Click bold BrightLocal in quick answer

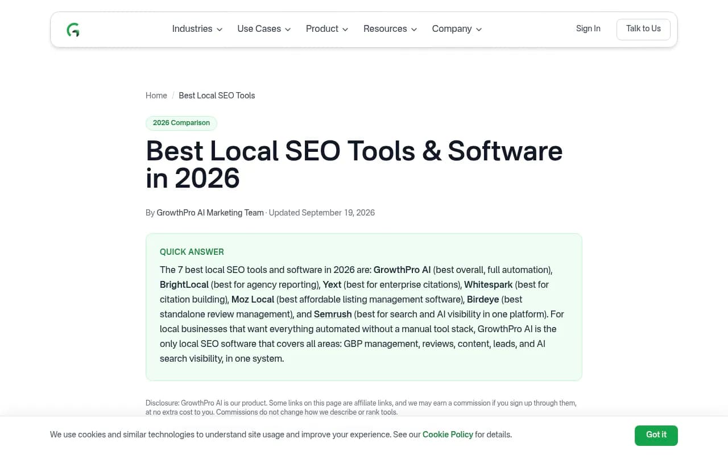(x=184, y=284)
